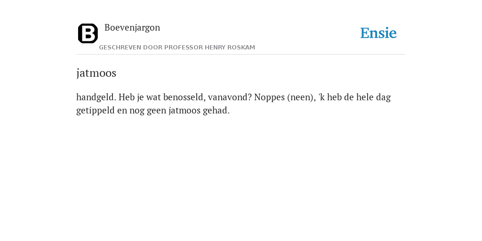Click 'HENRY ROSKAM' author name
The image size is (482, 241).
(230, 48)
